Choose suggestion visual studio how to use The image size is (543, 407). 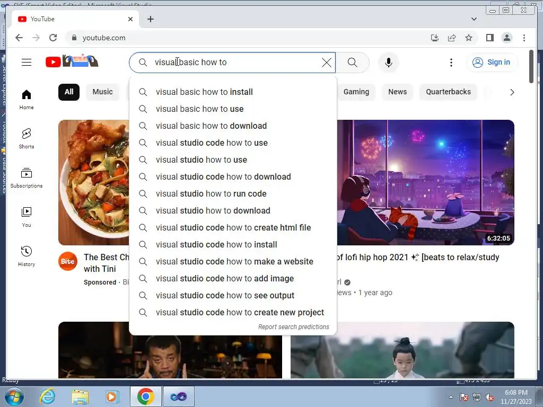point(233,160)
